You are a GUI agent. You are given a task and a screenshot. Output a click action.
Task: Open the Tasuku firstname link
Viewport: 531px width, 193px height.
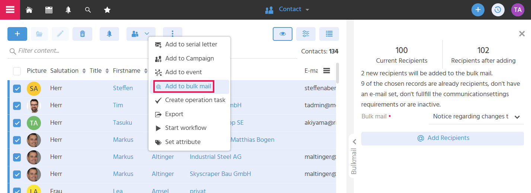pos(122,123)
